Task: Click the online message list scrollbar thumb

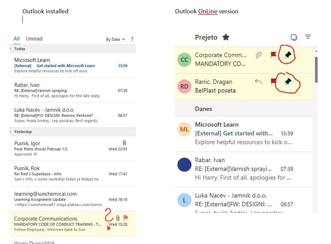Action: coord(316,70)
